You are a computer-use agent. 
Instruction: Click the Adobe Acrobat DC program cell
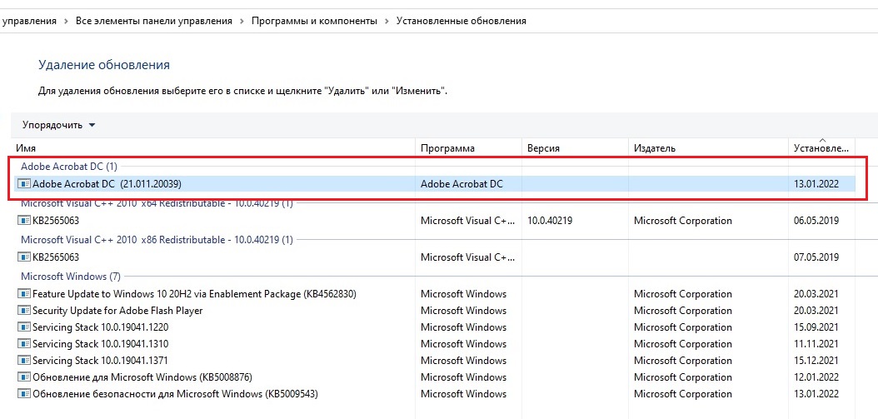(462, 183)
